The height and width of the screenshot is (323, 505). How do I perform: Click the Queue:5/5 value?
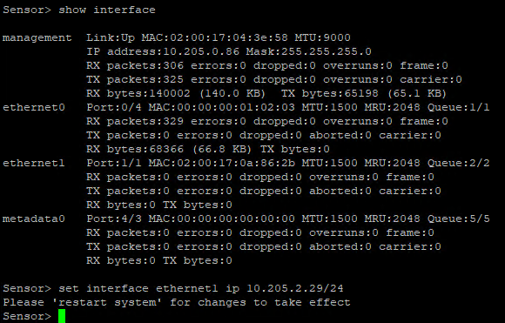tap(458, 219)
